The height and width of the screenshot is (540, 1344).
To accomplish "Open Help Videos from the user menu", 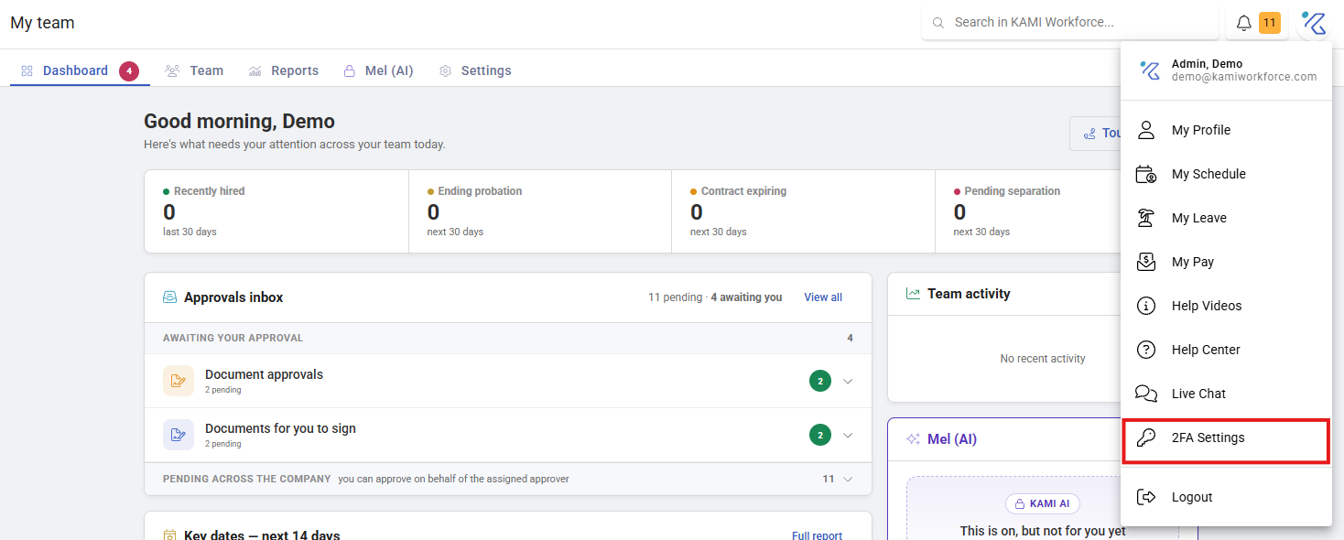I will tap(1226, 306).
